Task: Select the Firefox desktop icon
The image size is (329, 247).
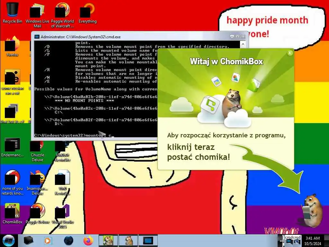Action: click(13, 47)
